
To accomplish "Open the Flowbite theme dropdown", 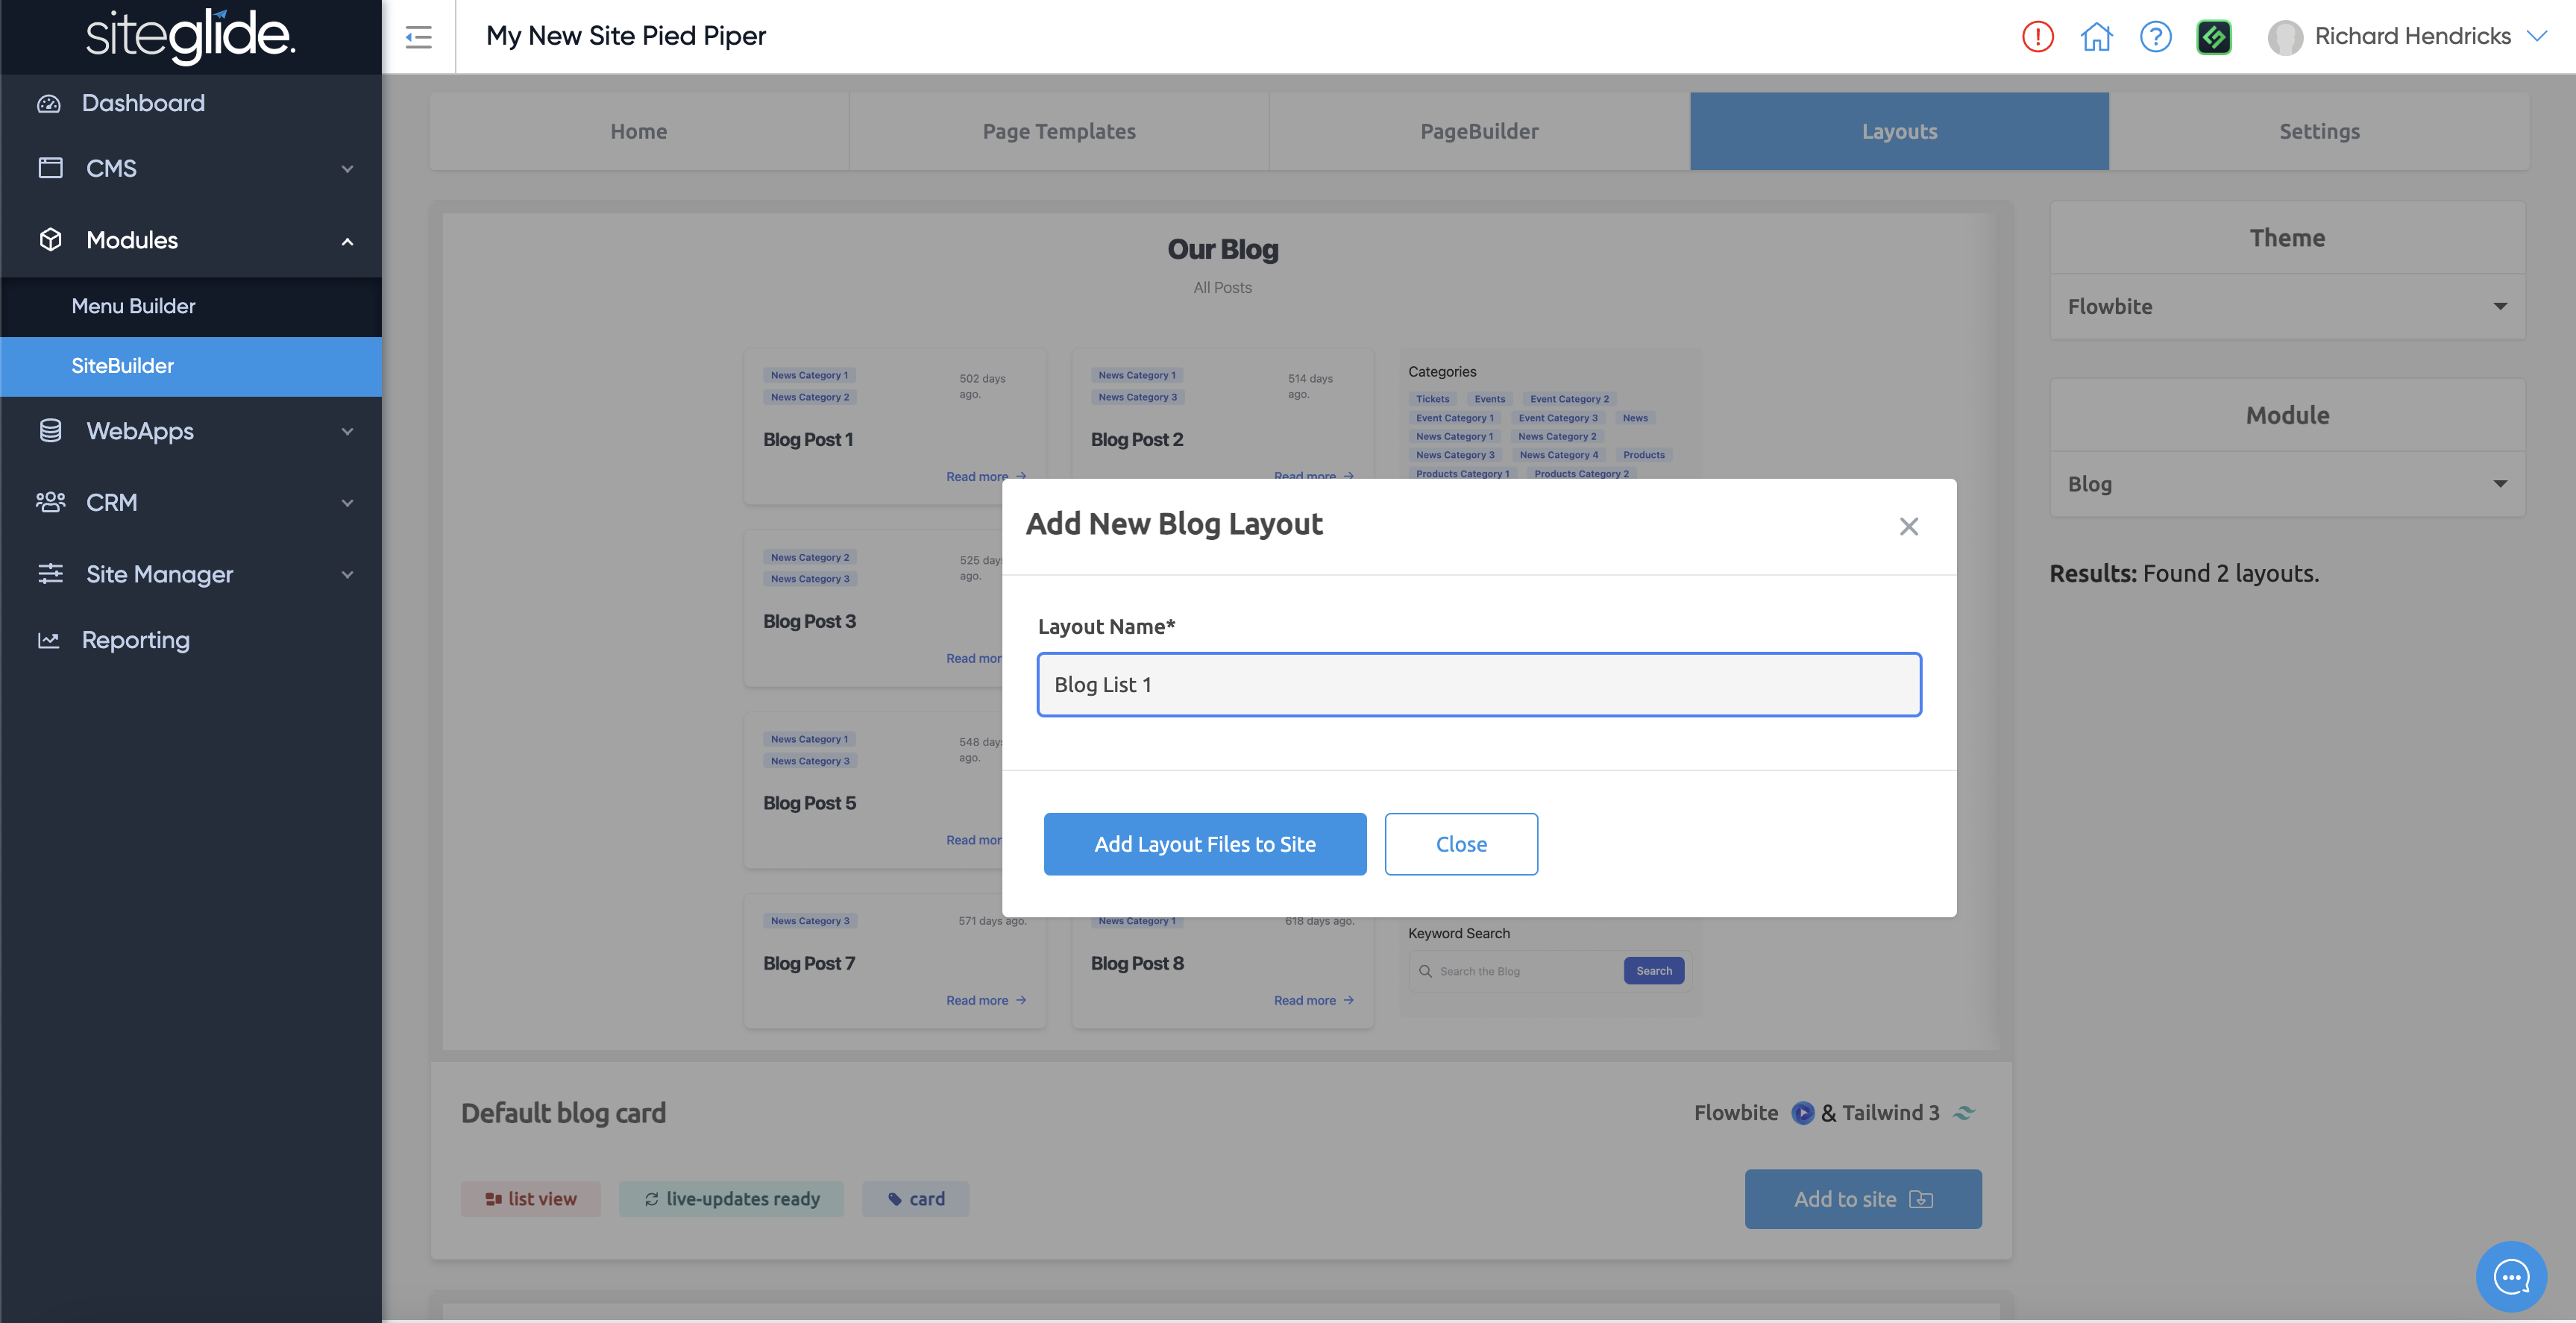I will pos(2286,306).
